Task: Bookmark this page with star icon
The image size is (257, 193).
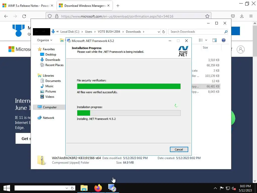Action: pyautogui.click(x=207, y=16)
